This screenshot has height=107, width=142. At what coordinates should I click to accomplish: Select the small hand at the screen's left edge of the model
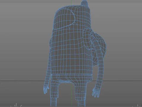[46, 89]
